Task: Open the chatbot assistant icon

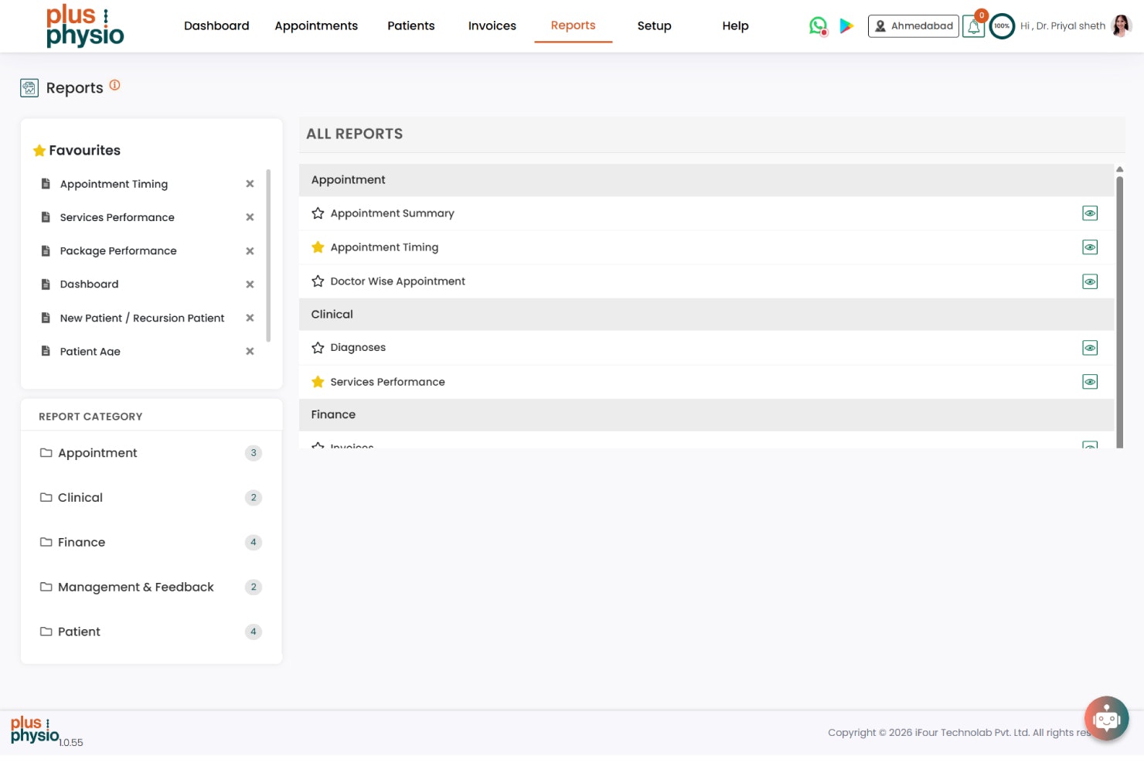Action: click(1106, 718)
